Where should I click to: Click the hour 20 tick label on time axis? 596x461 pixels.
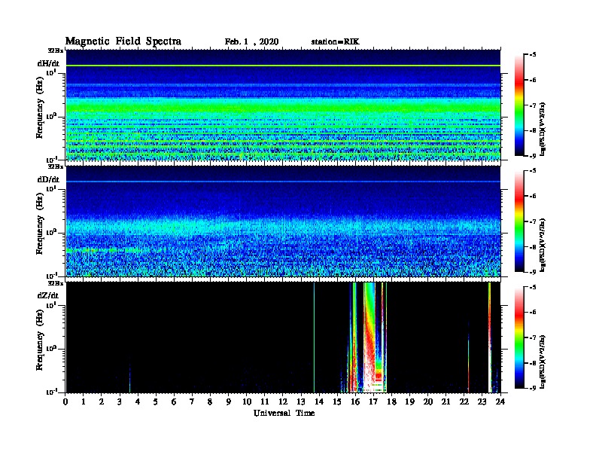coord(427,402)
